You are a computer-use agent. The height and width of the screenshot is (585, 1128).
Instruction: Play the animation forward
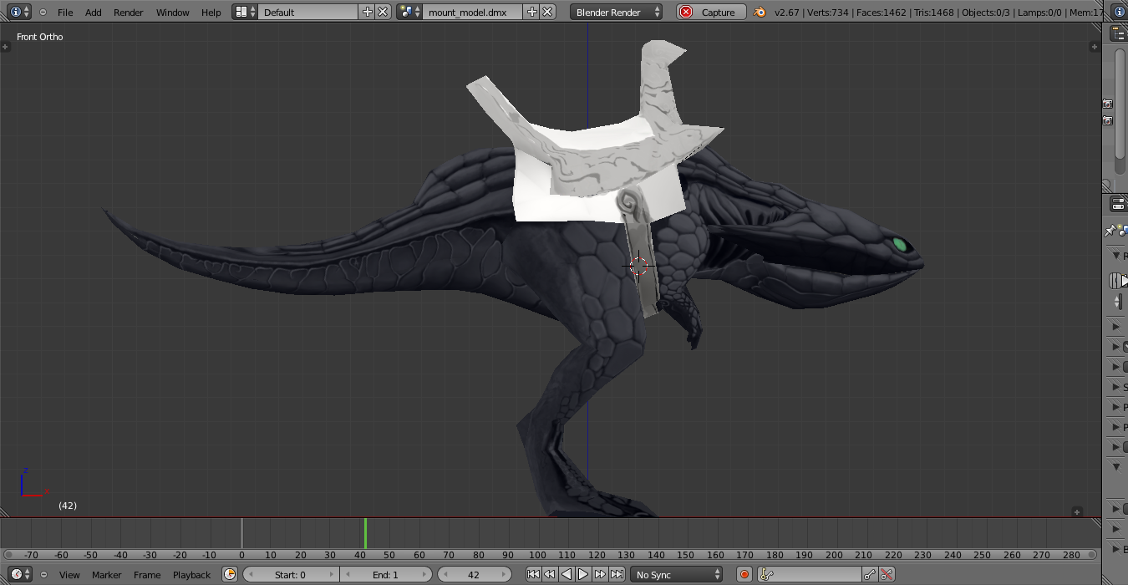[x=583, y=574]
